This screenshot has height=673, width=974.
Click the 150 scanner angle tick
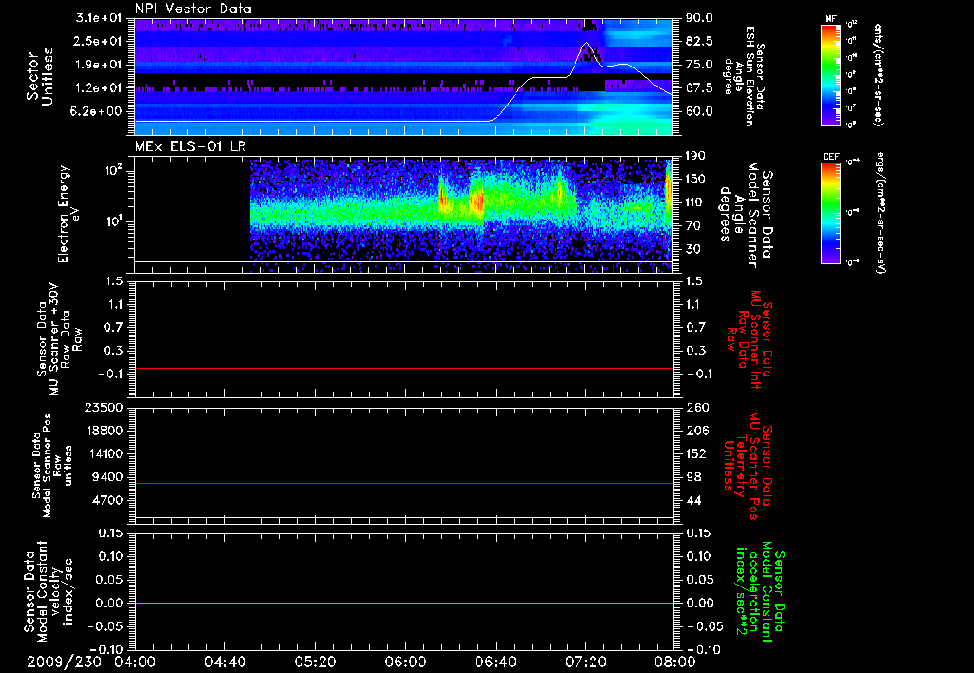(x=695, y=179)
